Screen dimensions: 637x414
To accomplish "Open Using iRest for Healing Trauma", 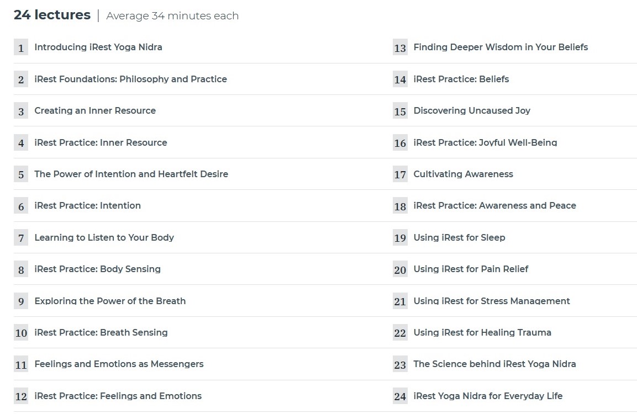I will pyautogui.click(x=482, y=332).
